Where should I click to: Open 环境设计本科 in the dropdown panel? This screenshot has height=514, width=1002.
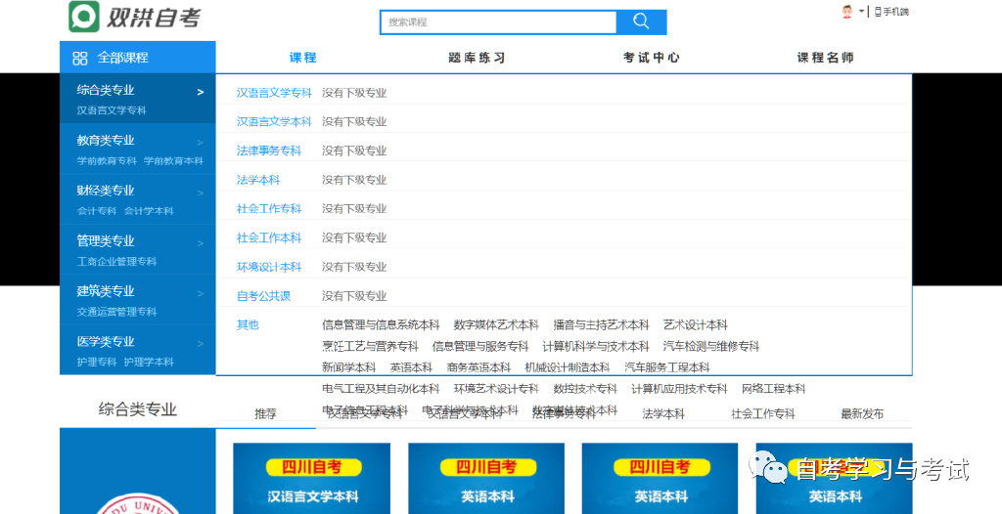[269, 267]
